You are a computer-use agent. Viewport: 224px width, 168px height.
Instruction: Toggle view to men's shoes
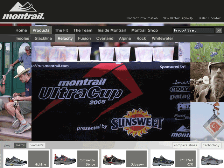(x=20, y=145)
